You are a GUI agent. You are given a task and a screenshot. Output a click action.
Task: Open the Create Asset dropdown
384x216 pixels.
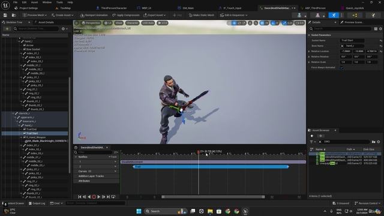(62, 15)
